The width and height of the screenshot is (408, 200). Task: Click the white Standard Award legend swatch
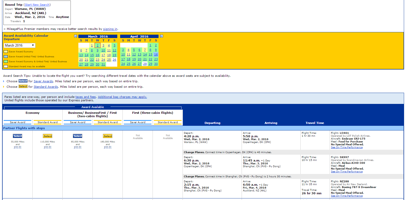click(x=6, y=66)
